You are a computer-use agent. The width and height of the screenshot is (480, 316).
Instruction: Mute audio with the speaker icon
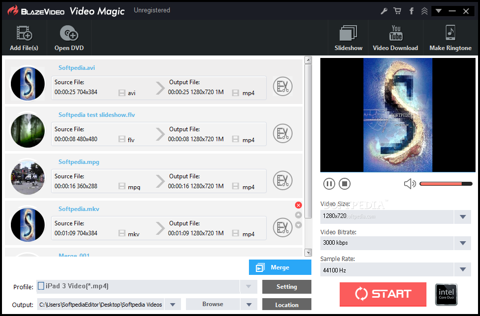point(410,184)
